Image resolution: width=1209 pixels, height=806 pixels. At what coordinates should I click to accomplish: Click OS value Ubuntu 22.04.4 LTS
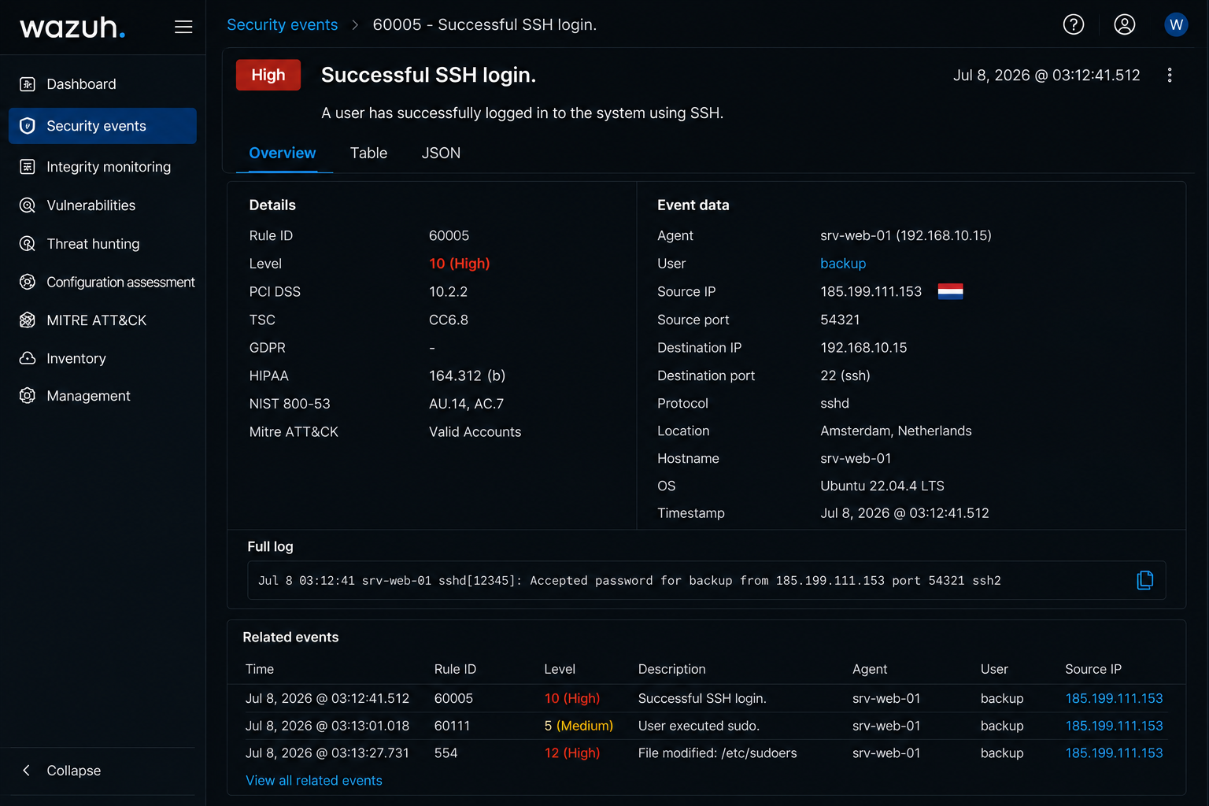point(882,486)
